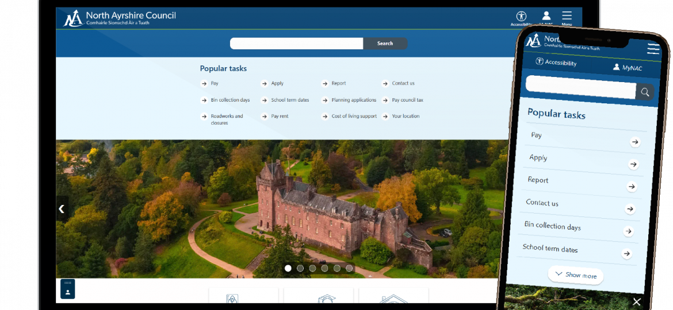
Task: Expand the mobile Show more tasks
Action: [x=575, y=275]
